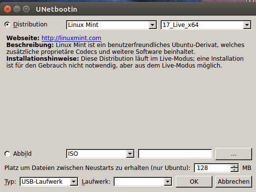Click the UNetbootin title text
The width and height of the screenshot is (256, 192).
[56, 9]
